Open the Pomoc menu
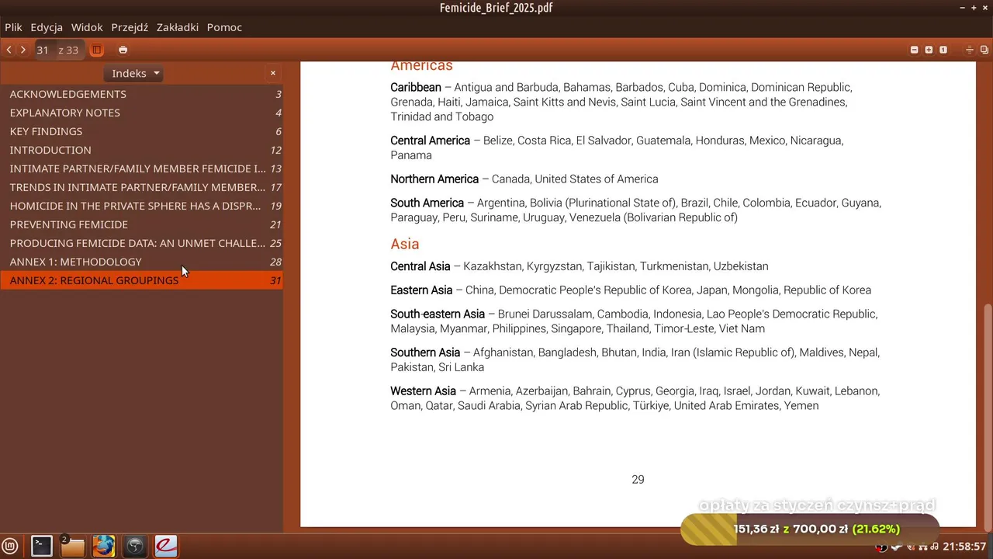 (224, 27)
